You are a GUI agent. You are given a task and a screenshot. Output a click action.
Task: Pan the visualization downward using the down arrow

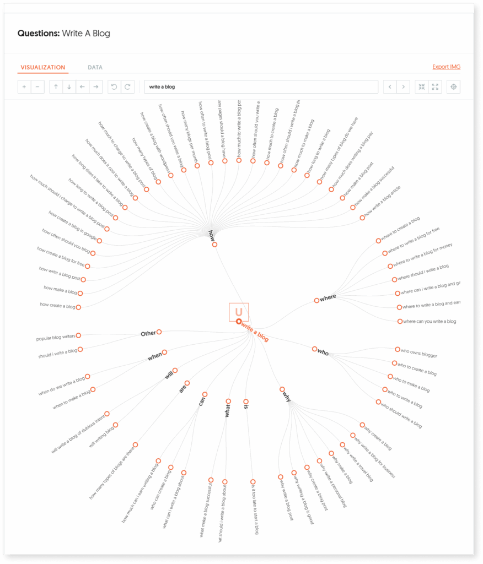[68, 86]
